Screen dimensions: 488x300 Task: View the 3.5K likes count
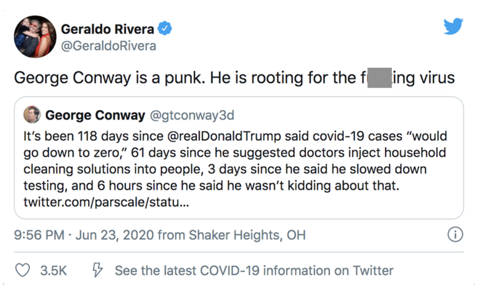click(53, 271)
